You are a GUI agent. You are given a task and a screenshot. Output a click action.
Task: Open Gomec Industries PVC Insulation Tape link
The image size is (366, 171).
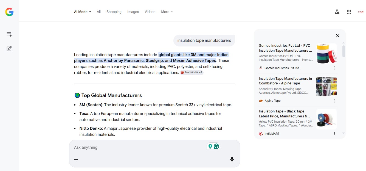285,48
